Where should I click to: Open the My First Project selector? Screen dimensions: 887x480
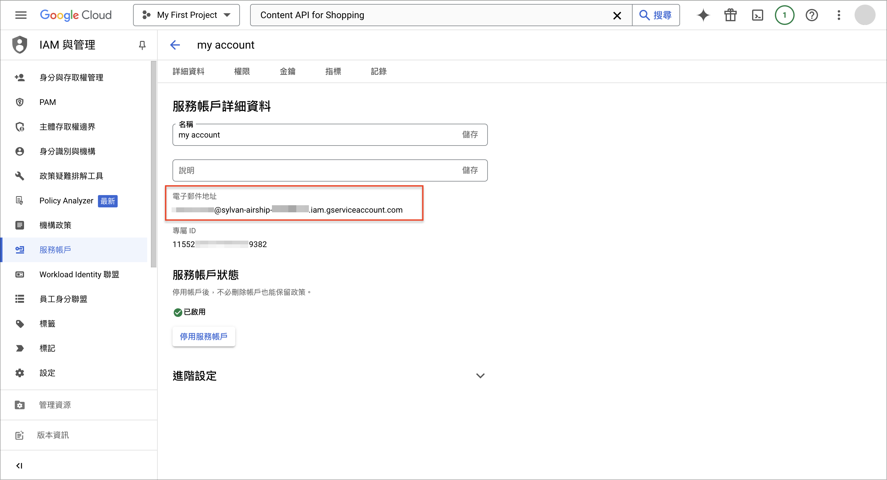coord(186,15)
